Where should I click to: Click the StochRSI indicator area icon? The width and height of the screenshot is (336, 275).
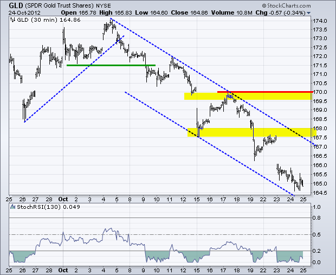(13, 207)
